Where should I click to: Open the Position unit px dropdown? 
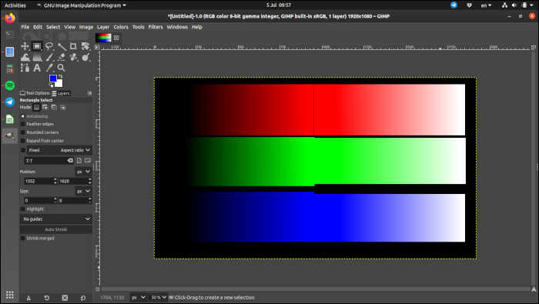[83, 172]
